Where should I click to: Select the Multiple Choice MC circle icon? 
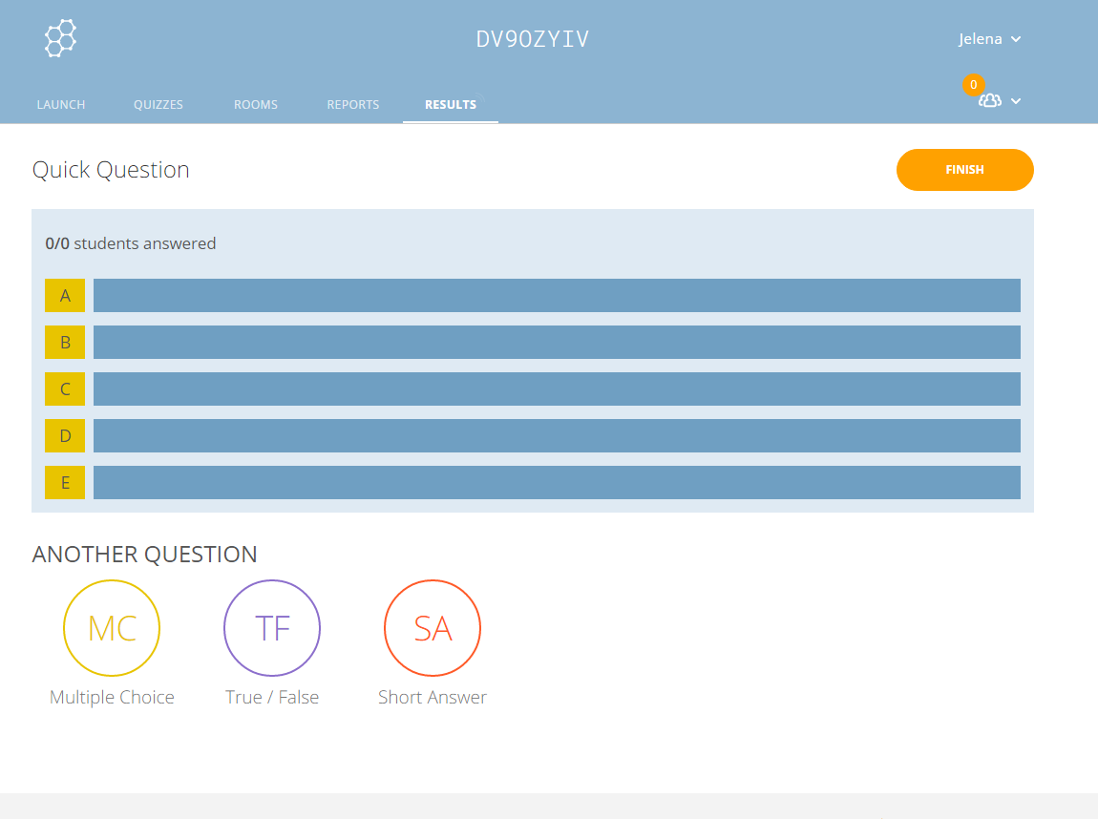tap(112, 628)
